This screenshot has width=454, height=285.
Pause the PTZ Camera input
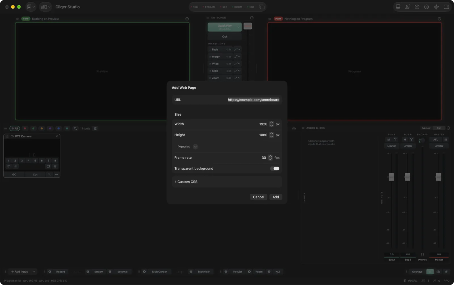(15, 166)
